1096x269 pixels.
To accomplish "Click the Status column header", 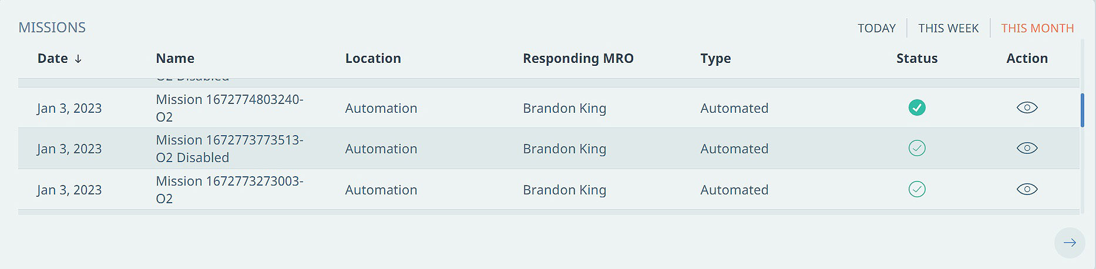I will [x=917, y=58].
